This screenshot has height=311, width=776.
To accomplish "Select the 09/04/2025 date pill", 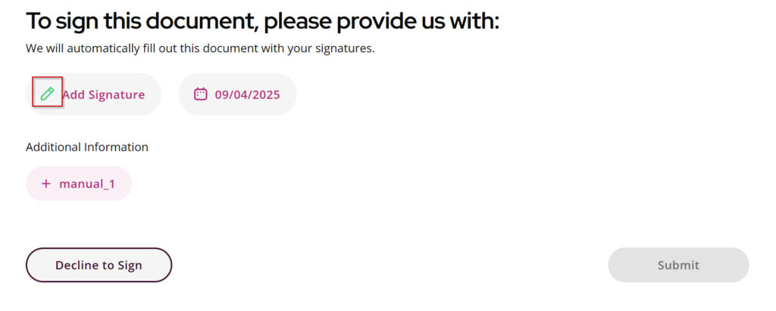I will pos(237,95).
